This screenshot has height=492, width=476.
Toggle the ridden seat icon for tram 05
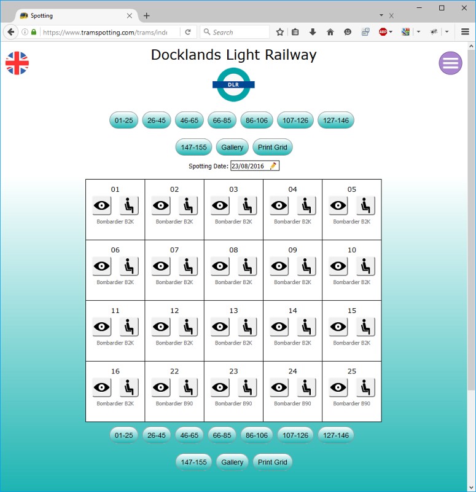(x=365, y=205)
